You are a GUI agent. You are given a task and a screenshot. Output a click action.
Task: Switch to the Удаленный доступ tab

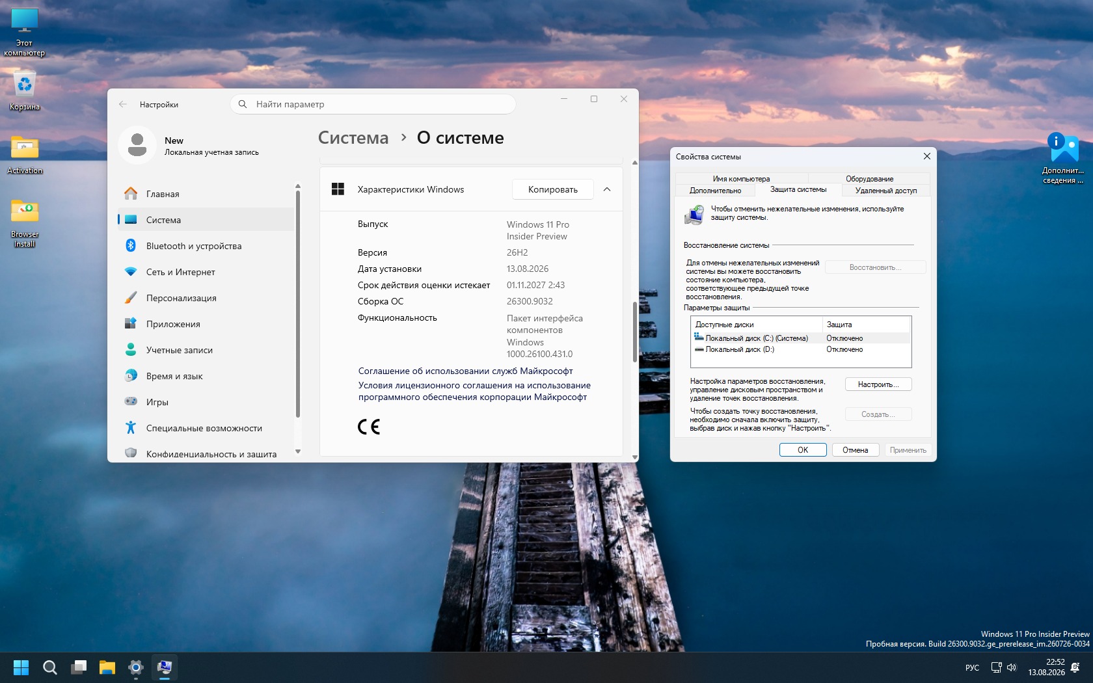[886, 191]
